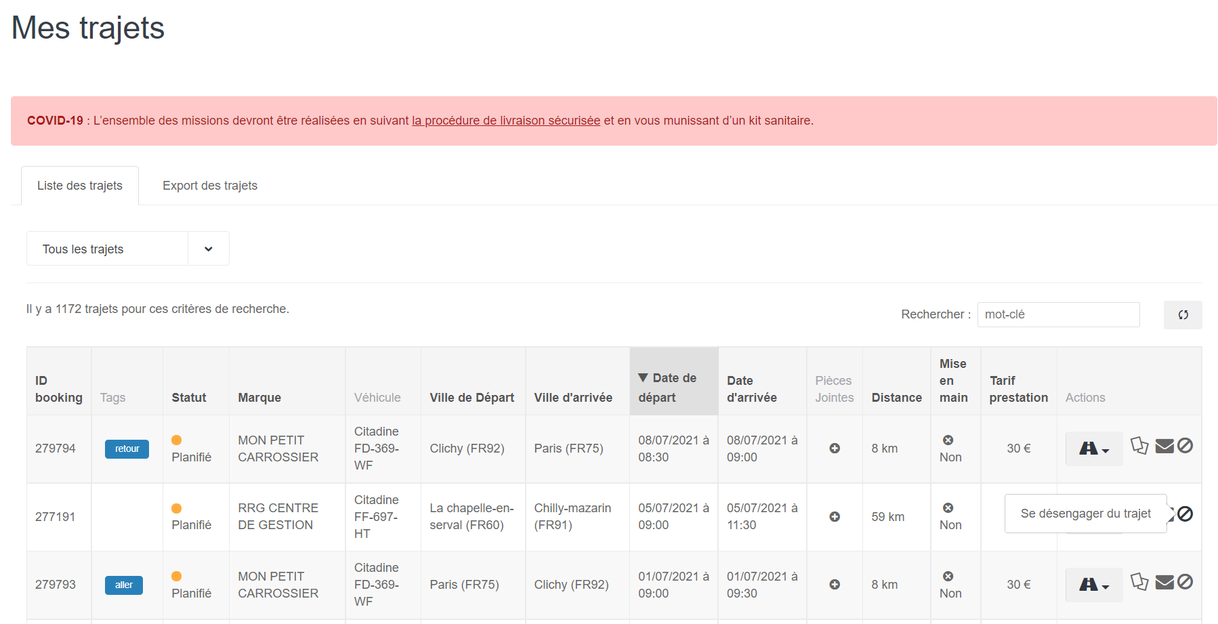Click envelope icon in booking 279794 row
The image size is (1218, 624).
pyautogui.click(x=1164, y=446)
